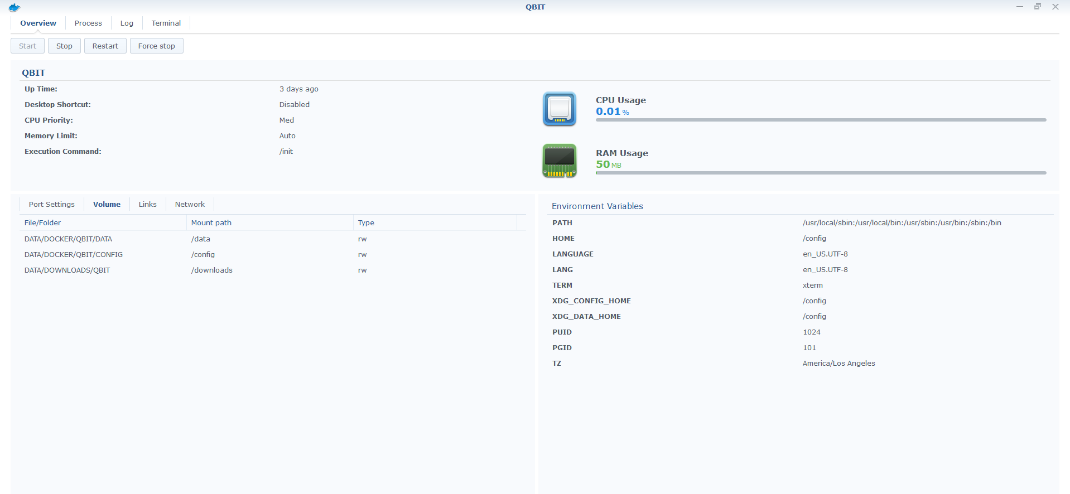Click the PUID variable name
Image resolution: width=1070 pixels, height=494 pixels.
[x=562, y=332]
